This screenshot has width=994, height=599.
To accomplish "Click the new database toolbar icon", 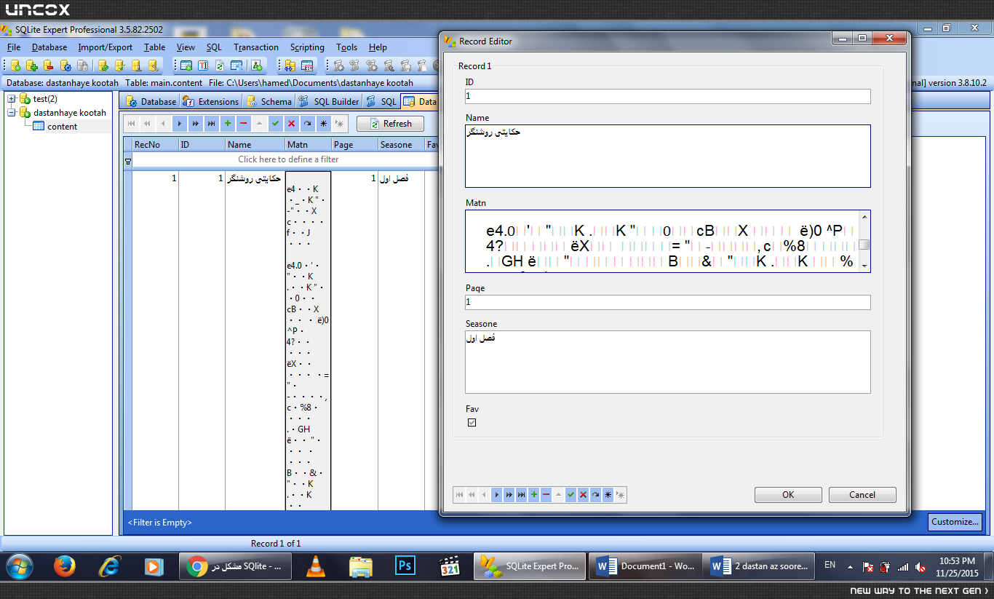I will pos(15,66).
